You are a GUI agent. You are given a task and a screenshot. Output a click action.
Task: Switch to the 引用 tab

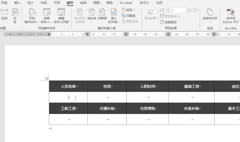tap(57, 3)
